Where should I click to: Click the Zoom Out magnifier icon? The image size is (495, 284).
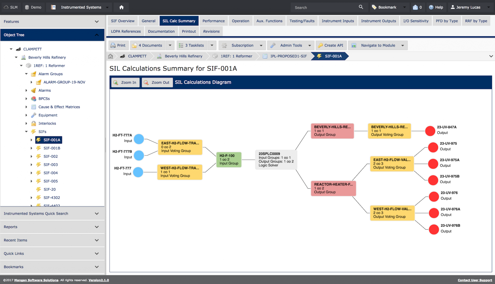tap(146, 82)
